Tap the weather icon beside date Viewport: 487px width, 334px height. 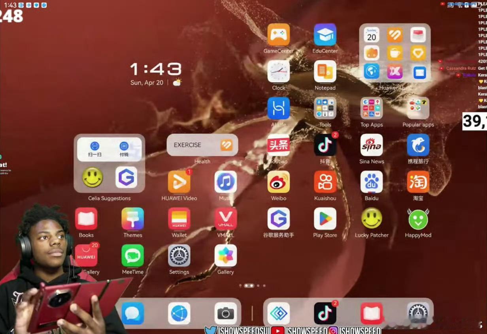pos(177,83)
